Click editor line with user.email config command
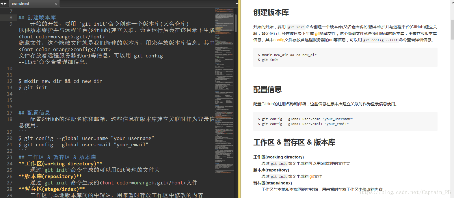The image size is (454, 198). click(83, 145)
